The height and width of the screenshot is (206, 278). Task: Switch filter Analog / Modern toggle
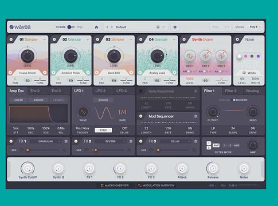[233, 100]
